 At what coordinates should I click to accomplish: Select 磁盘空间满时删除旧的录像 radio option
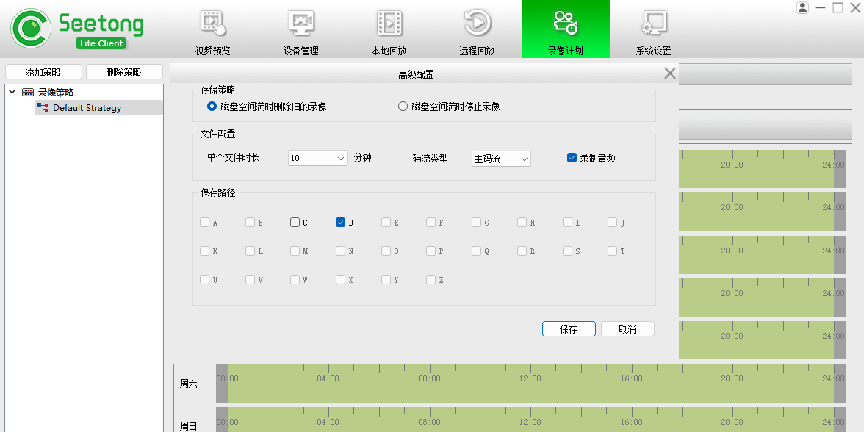point(212,107)
